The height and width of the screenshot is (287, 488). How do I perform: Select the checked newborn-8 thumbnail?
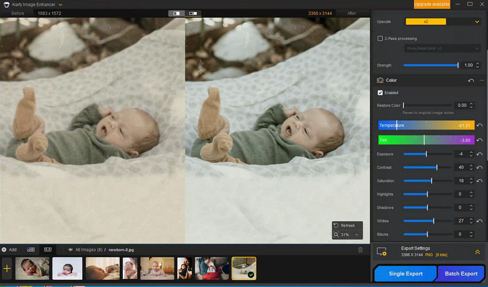pos(244,268)
